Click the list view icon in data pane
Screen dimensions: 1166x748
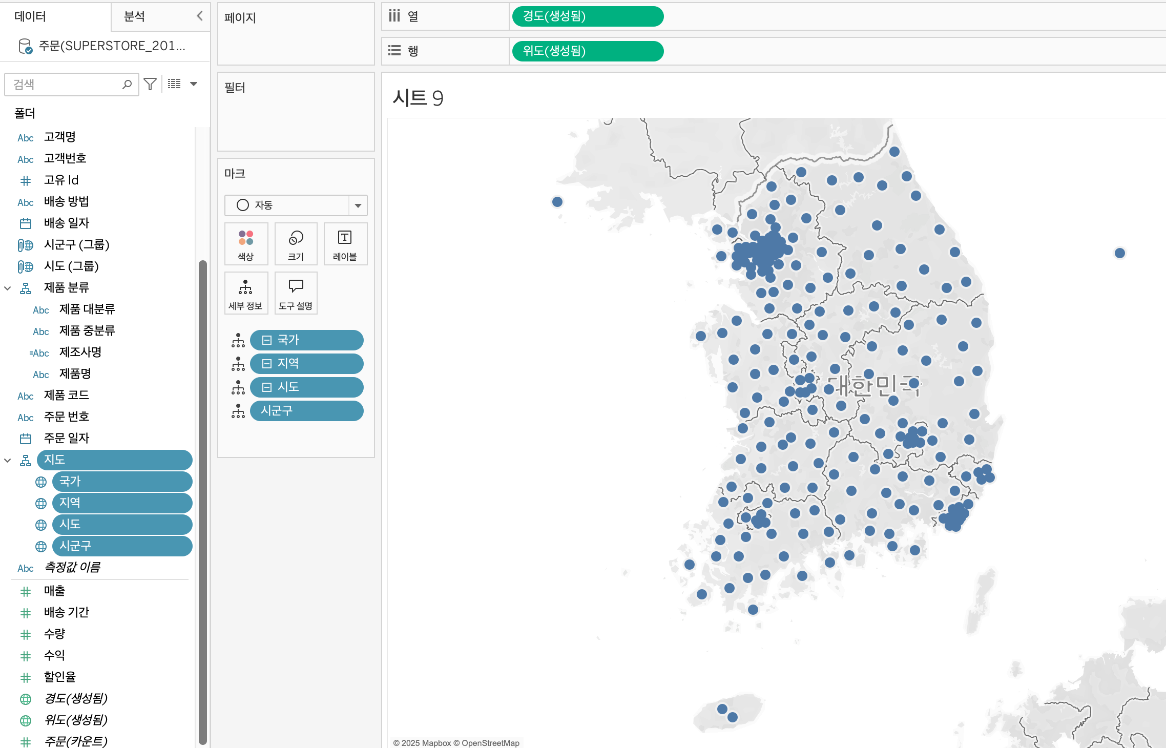click(174, 84)
